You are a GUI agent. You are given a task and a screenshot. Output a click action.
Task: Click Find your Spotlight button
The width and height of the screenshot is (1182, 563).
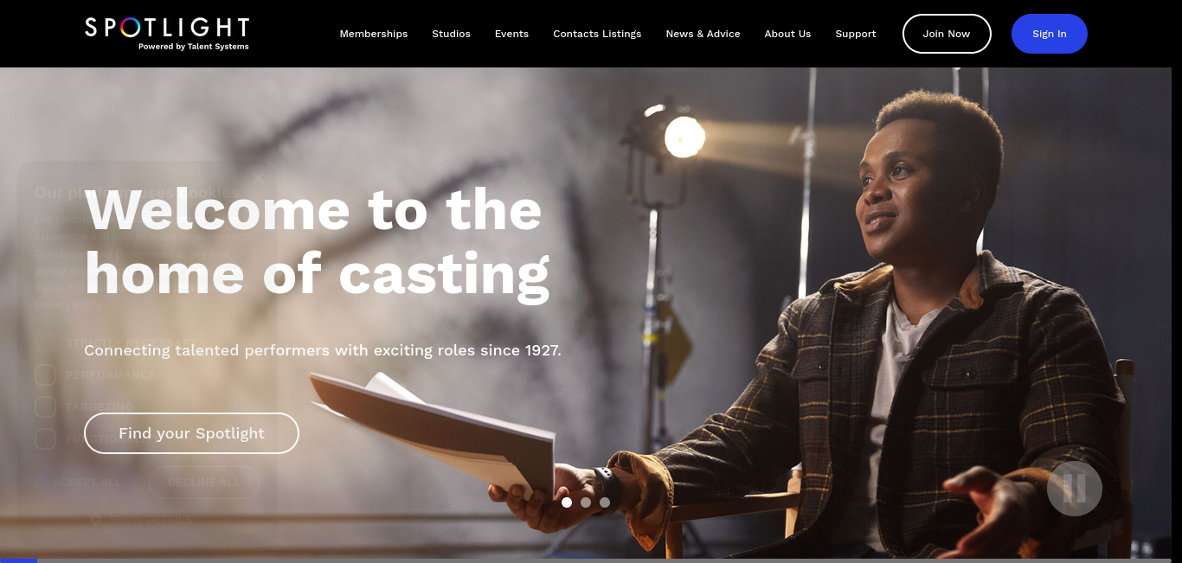[x=191, y=433]
